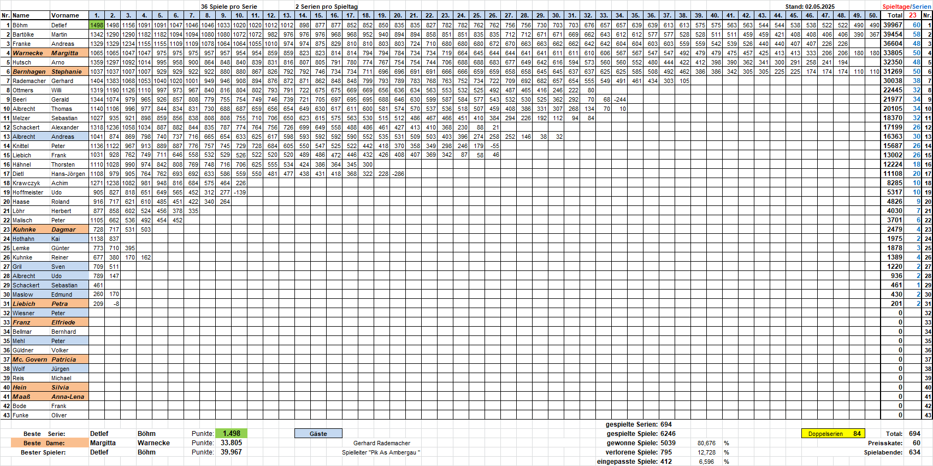Image resolution: width=933 pixels, height=466 pixels.
Task: Click the blue "Gäste" button
Action: pos(318,434)
